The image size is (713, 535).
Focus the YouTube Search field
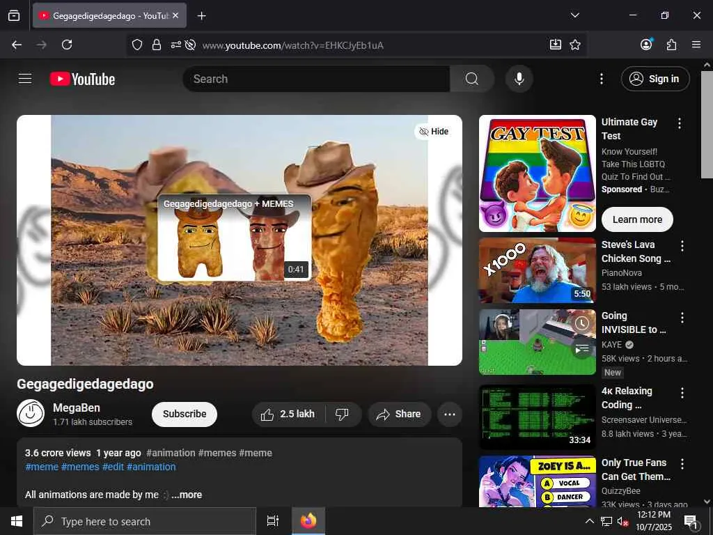point(317,79)
